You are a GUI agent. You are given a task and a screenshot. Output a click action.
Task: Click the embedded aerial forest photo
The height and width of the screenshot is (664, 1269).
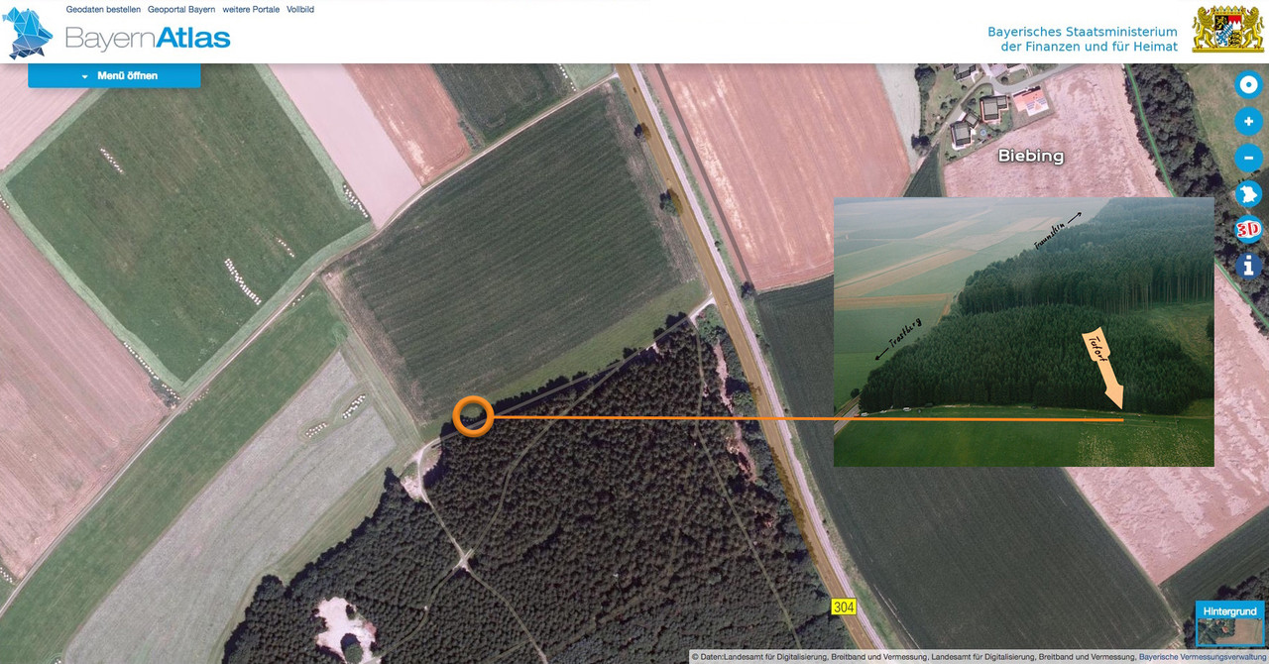(x=1023, y=332)
